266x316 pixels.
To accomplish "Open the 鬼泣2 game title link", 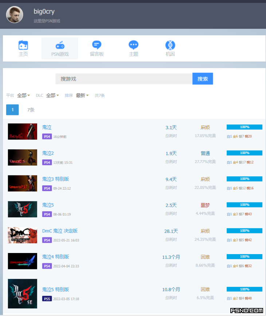I will tap(48, 153).
